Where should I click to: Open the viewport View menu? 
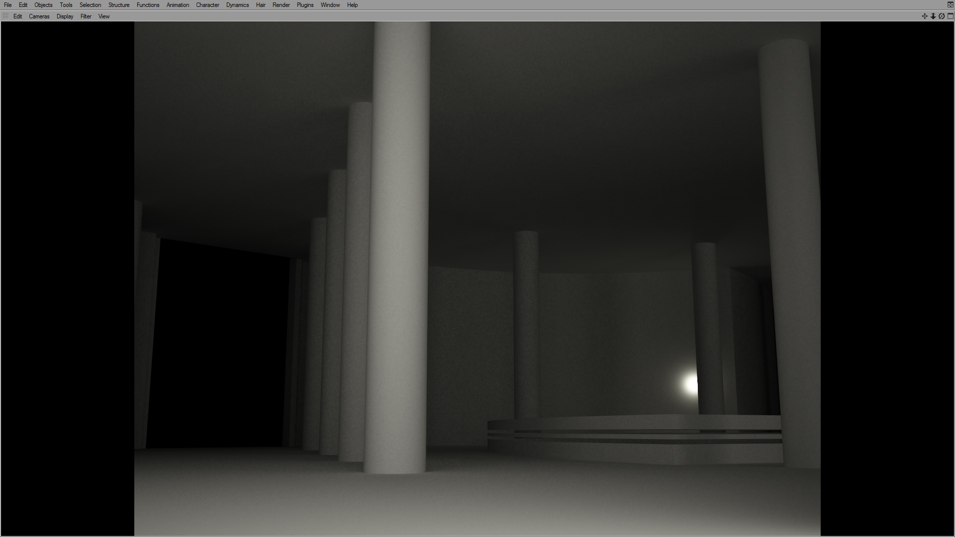coord(104,16)
